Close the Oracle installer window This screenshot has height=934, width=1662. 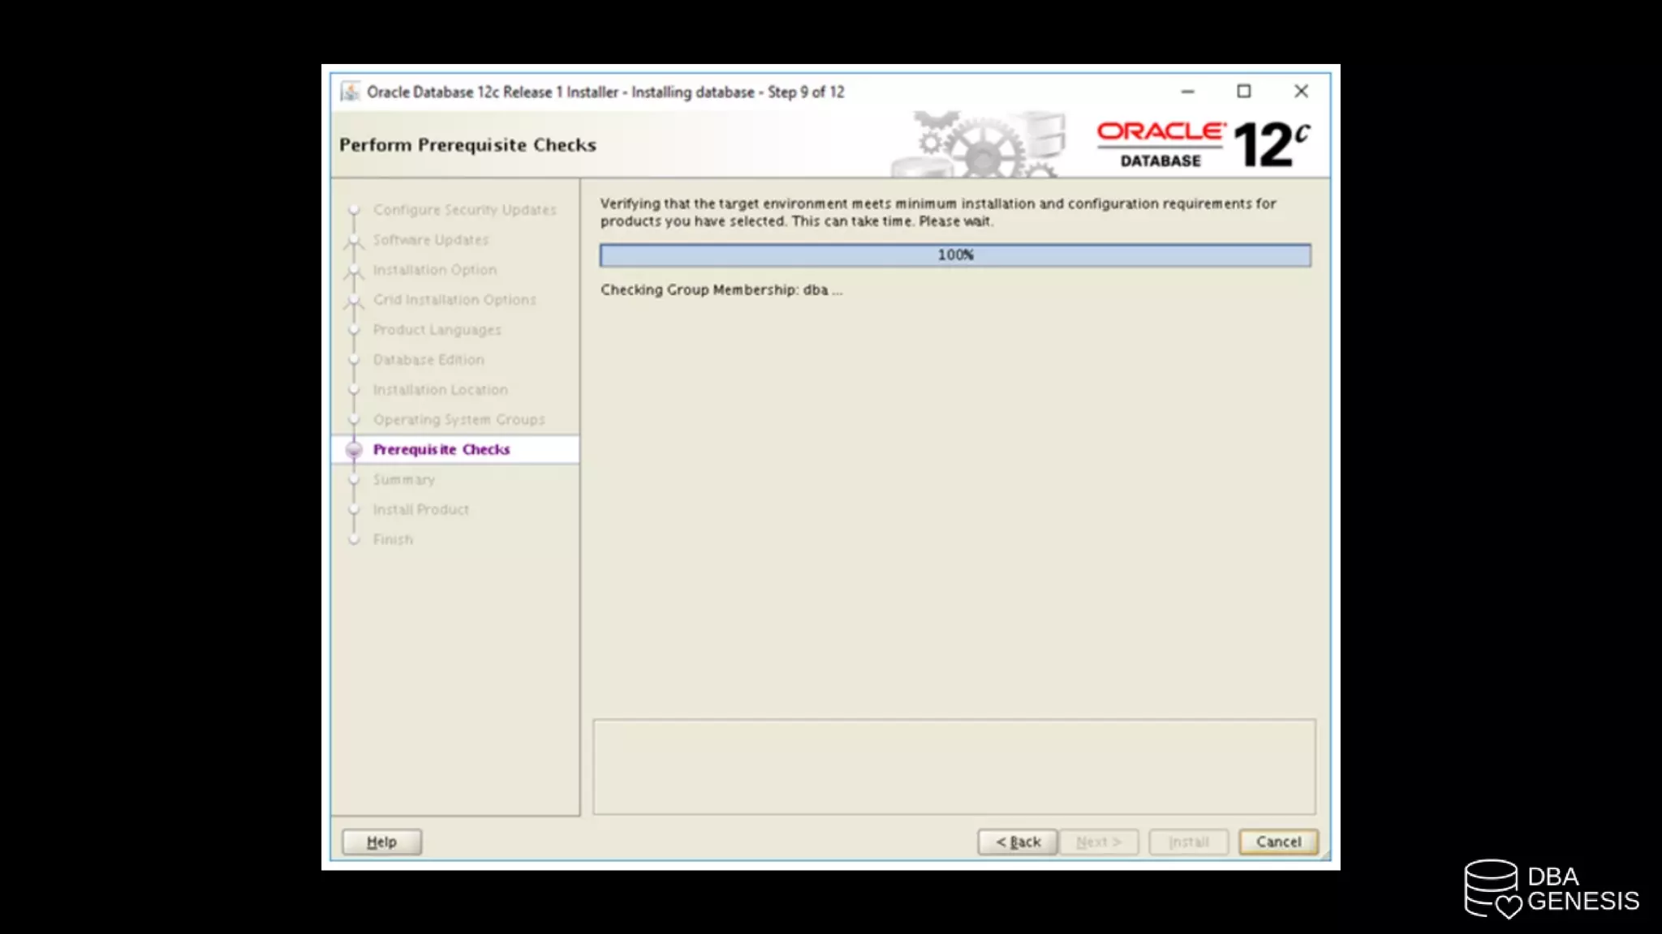1301,92
